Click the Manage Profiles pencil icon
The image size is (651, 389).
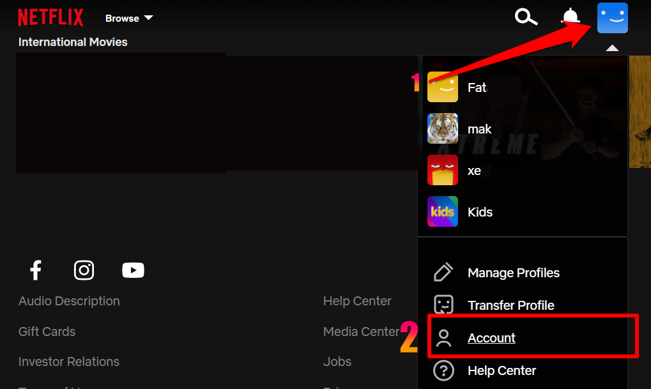pyautogui.click(x=443, y=273)
